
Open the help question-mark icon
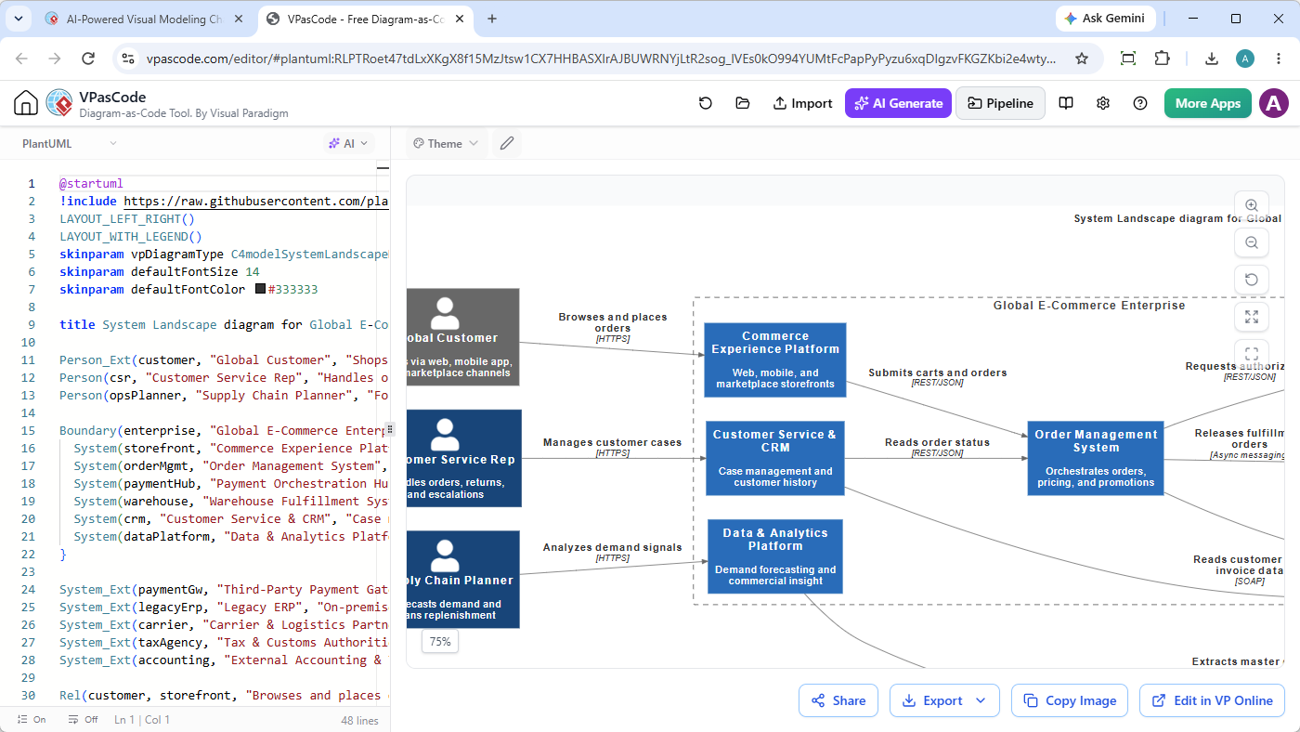click(x=1140, y=103)
